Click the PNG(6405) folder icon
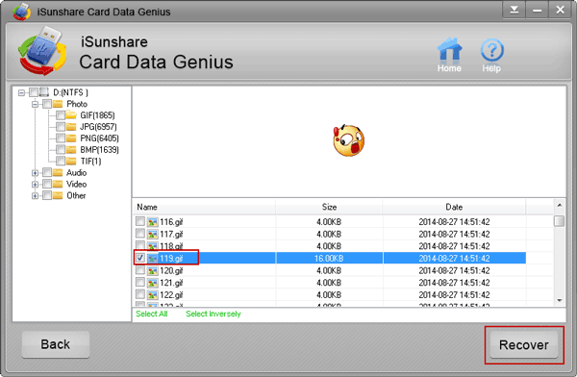The width and height of the screenshot is (577, 377). click(71, 138)
